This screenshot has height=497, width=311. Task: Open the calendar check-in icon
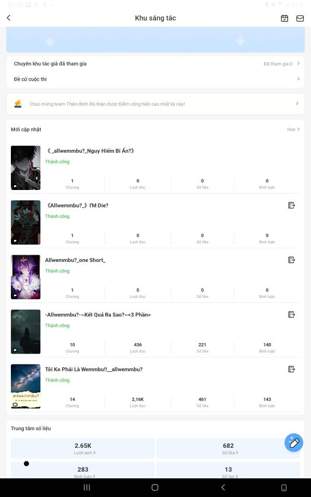(285, 18)
